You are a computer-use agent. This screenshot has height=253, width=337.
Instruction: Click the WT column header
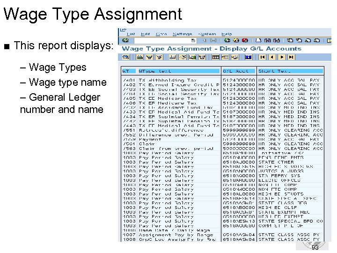tap(129, 71)
